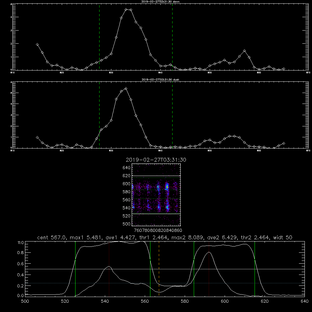Click x-axis label '540' on bottom plot
The width and height of the screenshot is (312, 312).
click(x=105, y=301)
